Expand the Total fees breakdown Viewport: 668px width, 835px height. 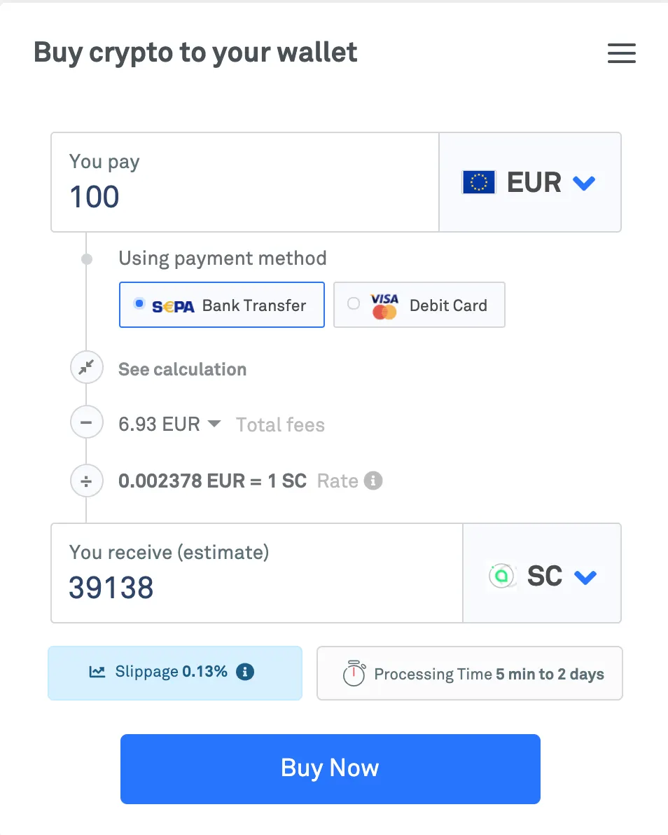coord(214,423)
